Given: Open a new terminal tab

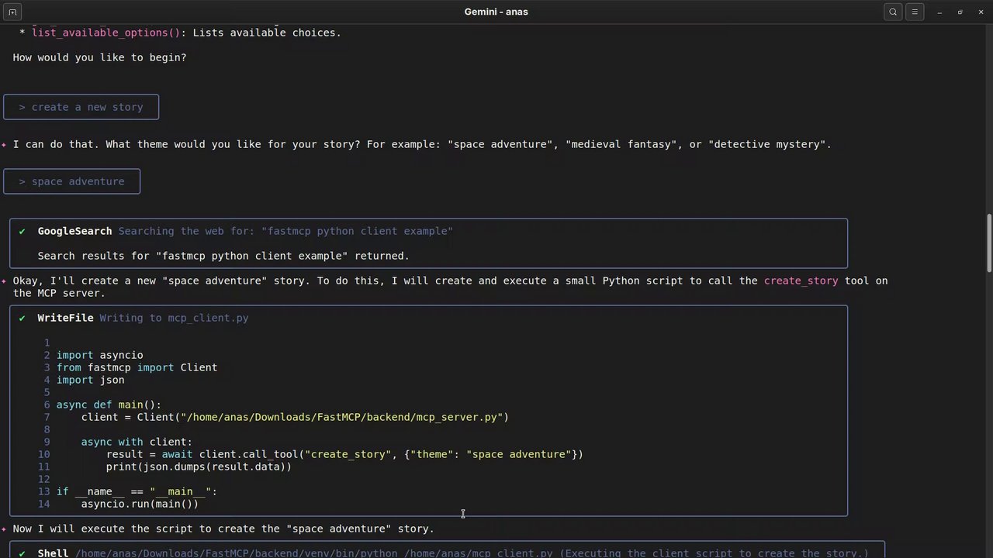Looking at the screenshot, I should pyautogui.click(x=12, y=12).
